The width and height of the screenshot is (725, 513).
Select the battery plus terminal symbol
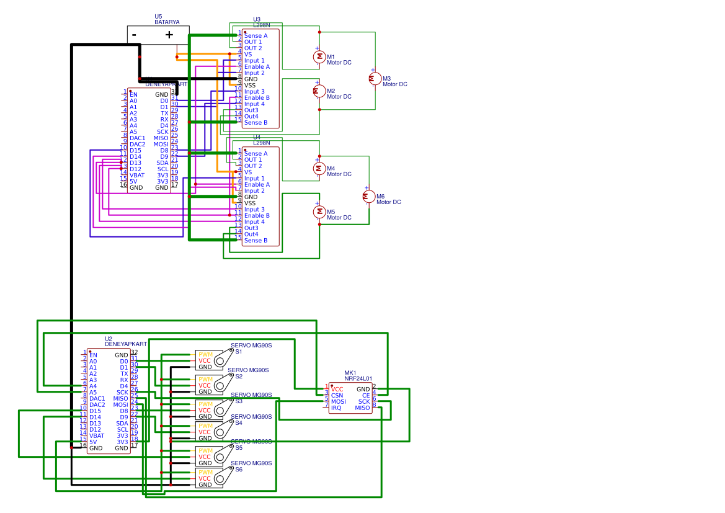coord(169,35)
